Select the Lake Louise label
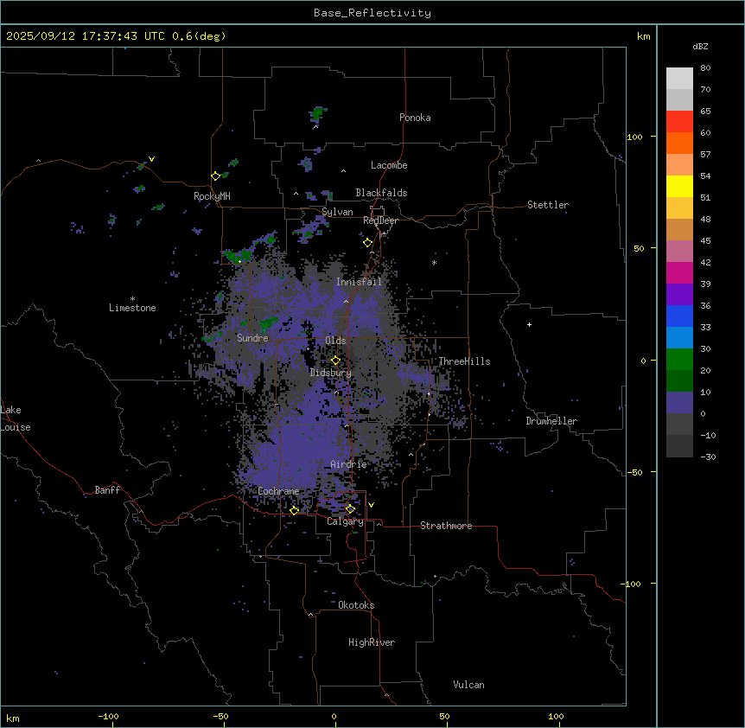 click(15, 418)
